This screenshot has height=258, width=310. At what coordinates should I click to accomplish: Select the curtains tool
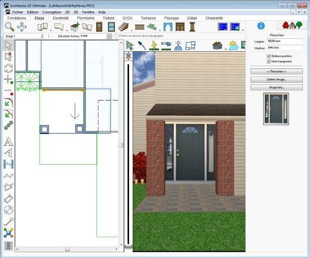point(168,27)
